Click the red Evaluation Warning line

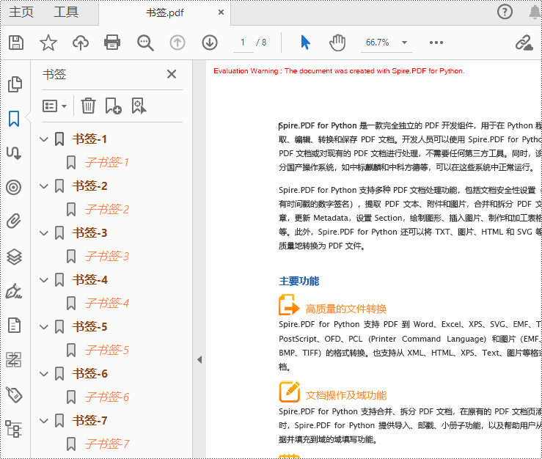point(339,71)
